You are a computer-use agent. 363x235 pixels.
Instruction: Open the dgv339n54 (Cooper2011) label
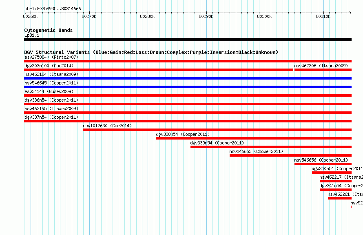[x=217, y=143]
